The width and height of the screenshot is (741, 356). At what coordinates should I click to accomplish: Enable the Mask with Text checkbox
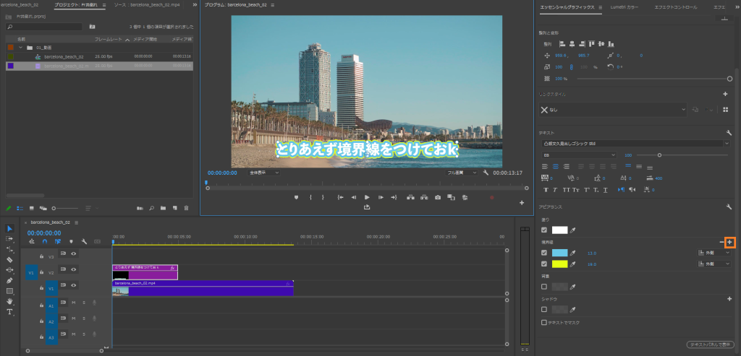pos(544,323)
